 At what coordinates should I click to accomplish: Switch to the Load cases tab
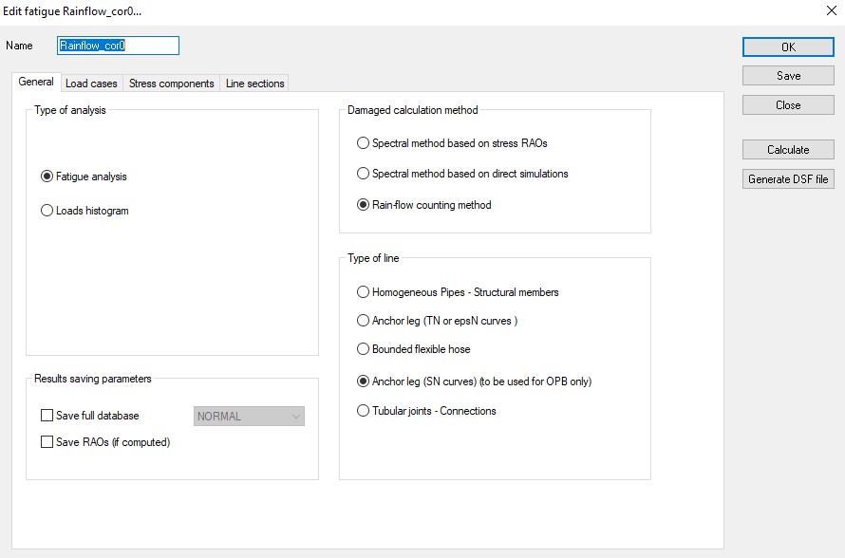[91, 84]
